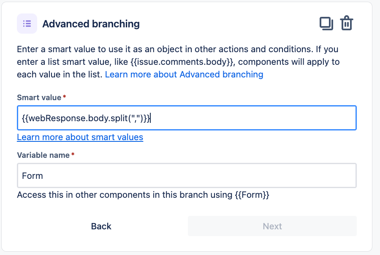Click the Smart value field label
The width and height of the screenshot is (380, 255).
pyautogui.click(x=39, y=97)
